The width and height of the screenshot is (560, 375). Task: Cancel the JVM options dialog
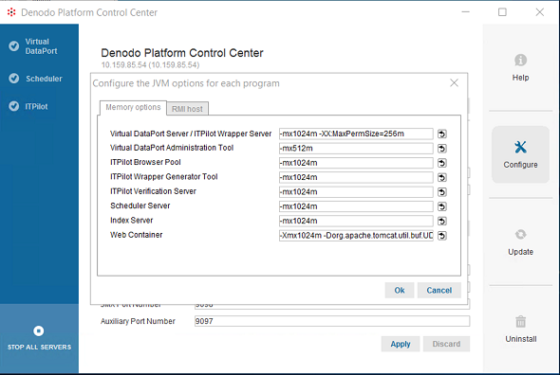click(x=439, y=290)
